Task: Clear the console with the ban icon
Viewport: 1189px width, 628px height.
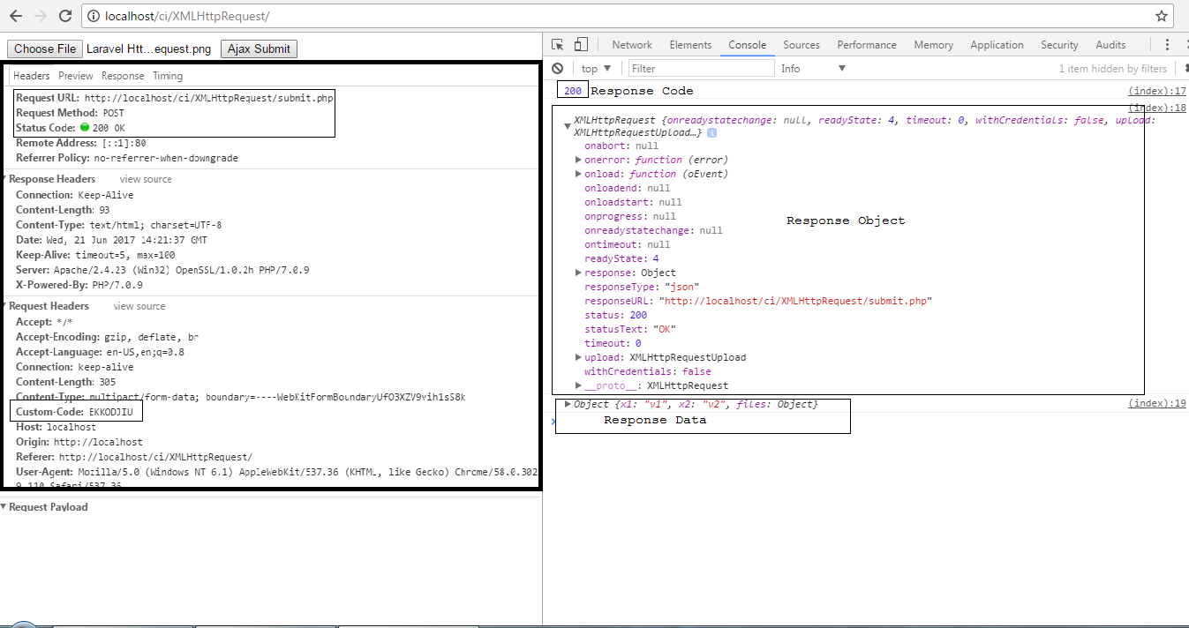Action: [x=557, y=68]
